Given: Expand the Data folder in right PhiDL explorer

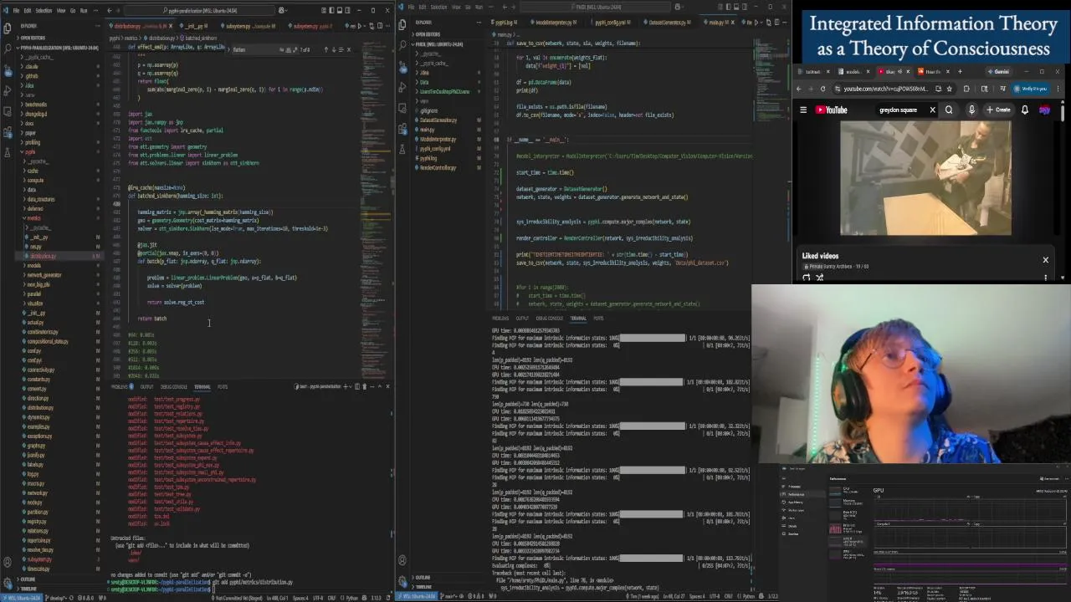Looking at the screenshot, I should click(424, 82).
